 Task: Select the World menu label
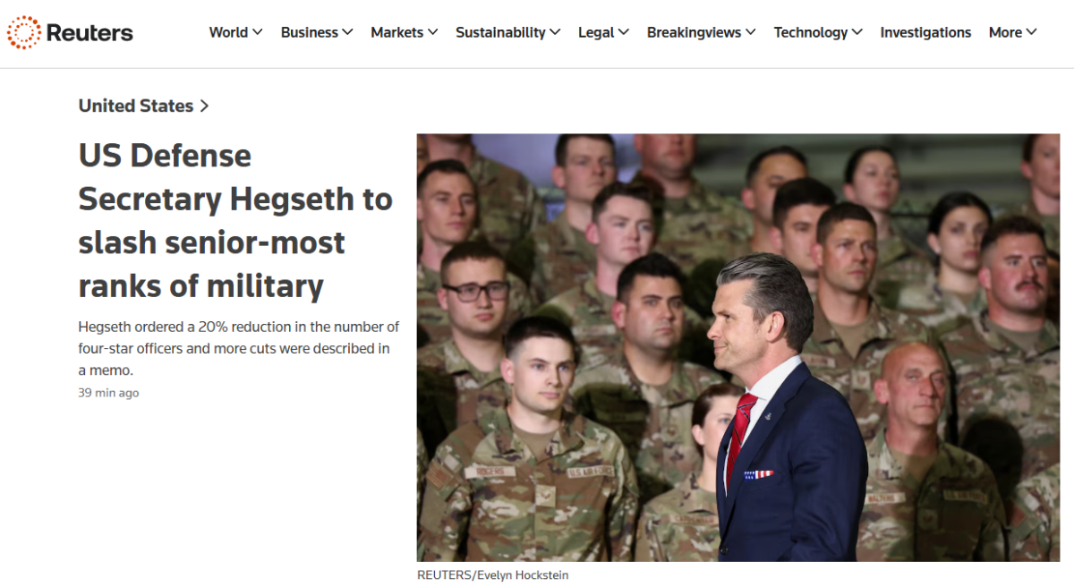click(x=228, y=32)
